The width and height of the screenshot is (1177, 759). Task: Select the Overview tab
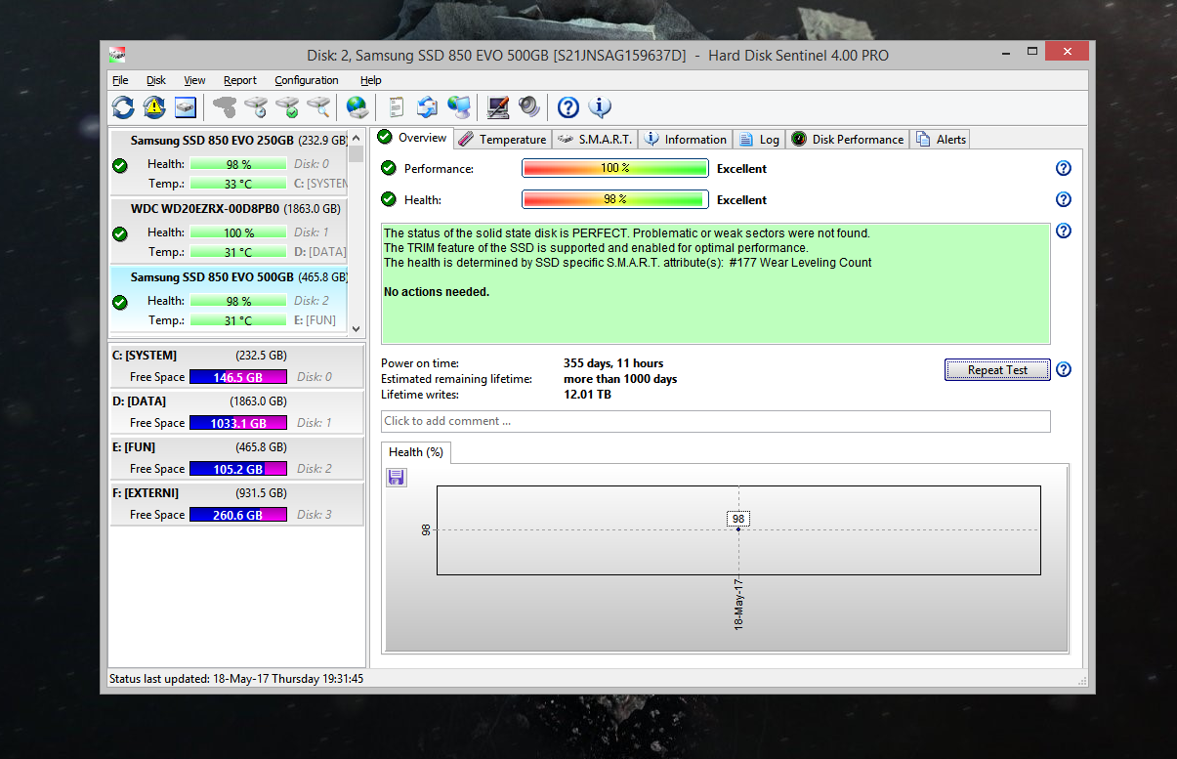(413, 138)
